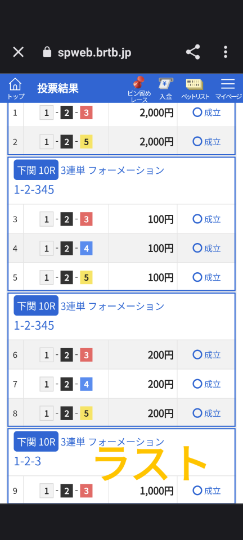
Task: Tap the yellow 5 boat swatch in row 2
Action: [x=86, y=142]
